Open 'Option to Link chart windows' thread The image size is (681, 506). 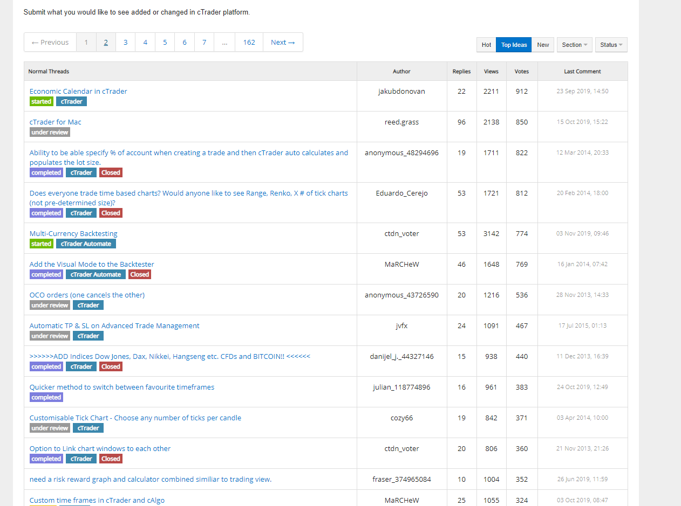[100, 448]
